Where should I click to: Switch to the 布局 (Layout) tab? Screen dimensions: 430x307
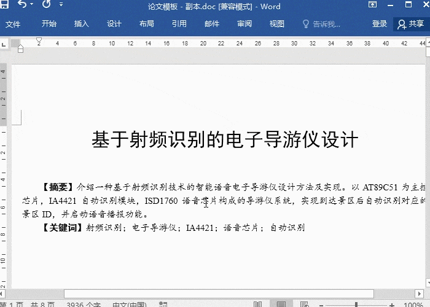(x=146, y=24)
